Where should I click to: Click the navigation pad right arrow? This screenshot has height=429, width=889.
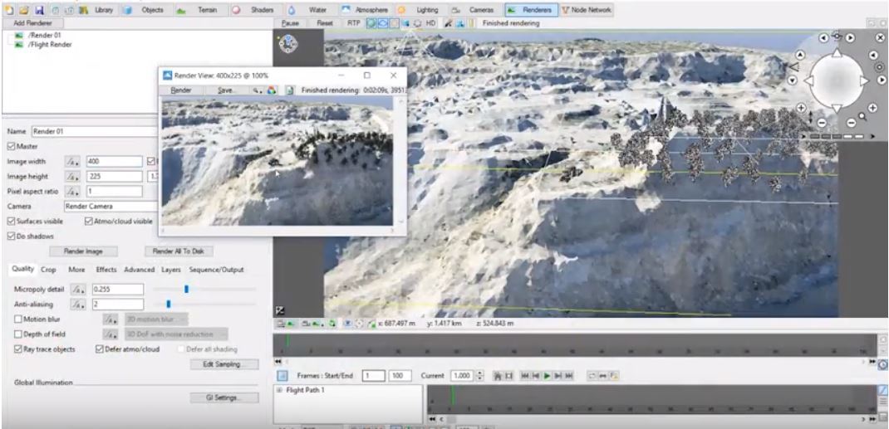click(864, 81)
